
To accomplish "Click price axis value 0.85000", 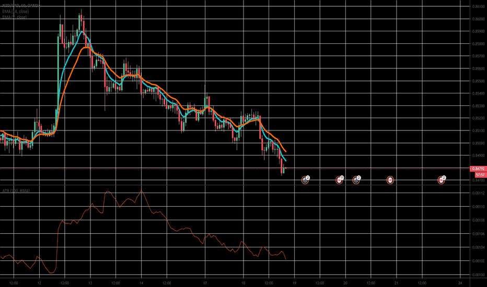I will [x=478, y=143].
